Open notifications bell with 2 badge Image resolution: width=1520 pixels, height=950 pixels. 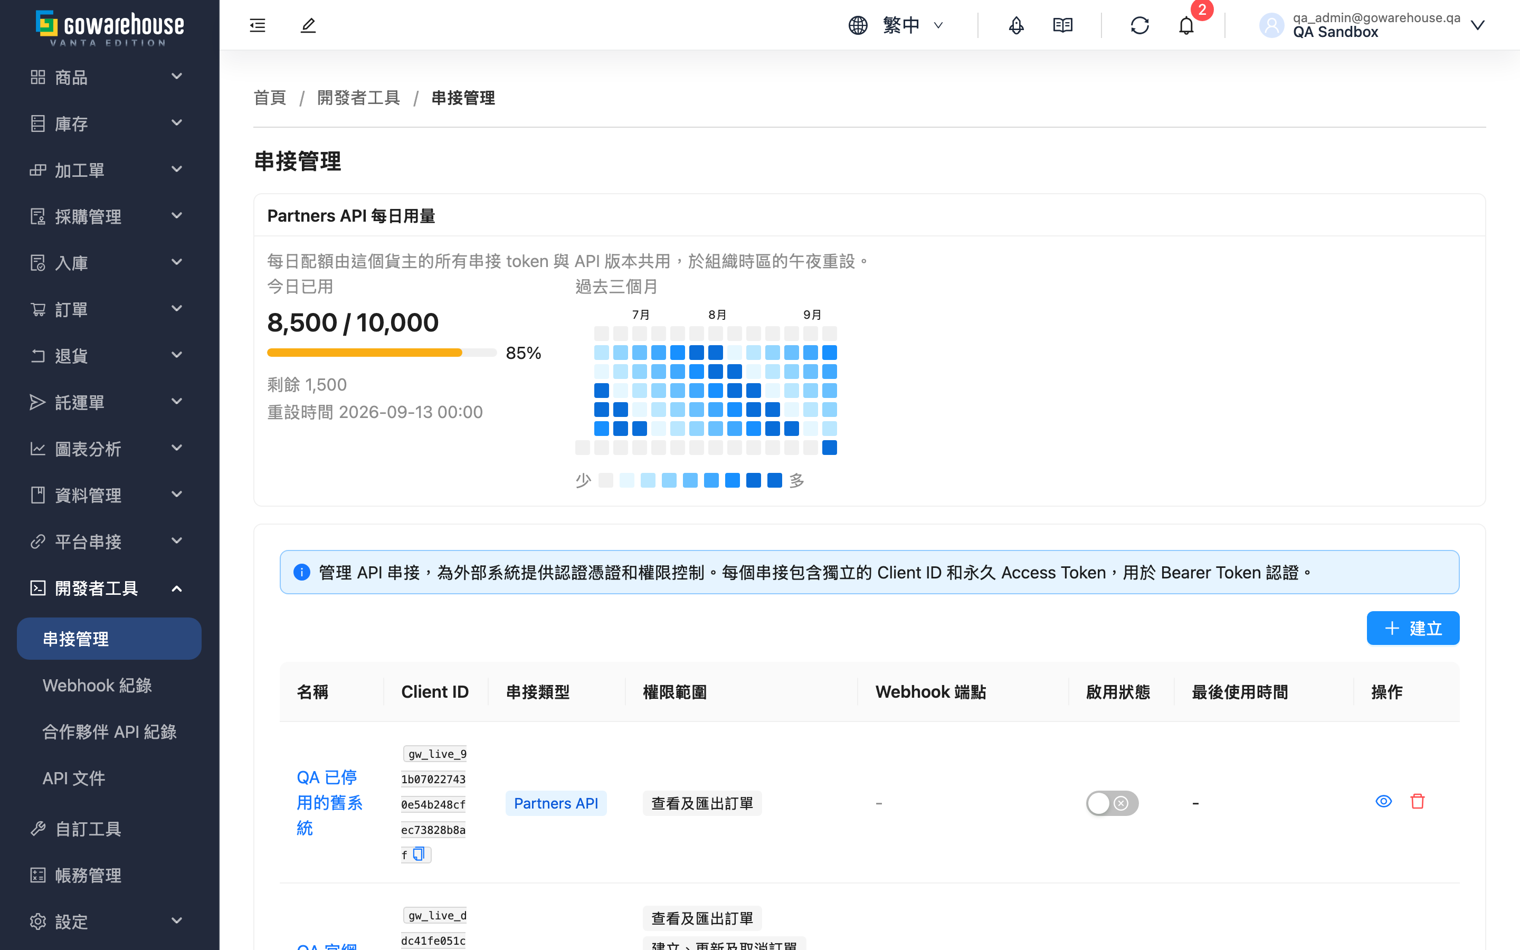pos(1186,25)
